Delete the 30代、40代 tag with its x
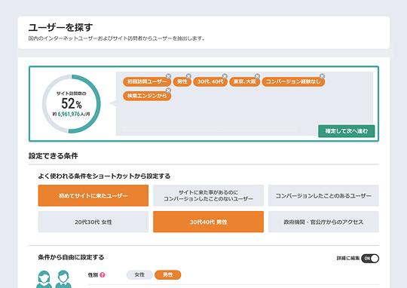Image resolution: width=407 pixels, height=288 pixels. [x=225, y=76]
